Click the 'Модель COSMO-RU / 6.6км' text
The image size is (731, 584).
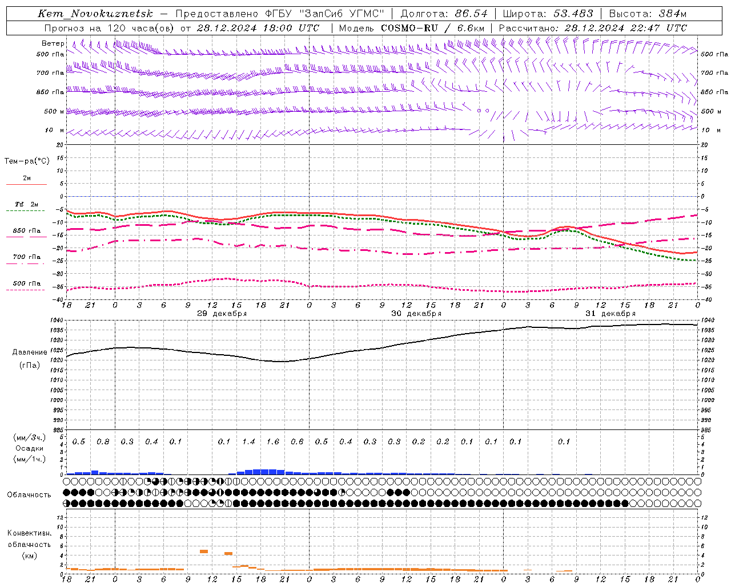click(412, 28)
